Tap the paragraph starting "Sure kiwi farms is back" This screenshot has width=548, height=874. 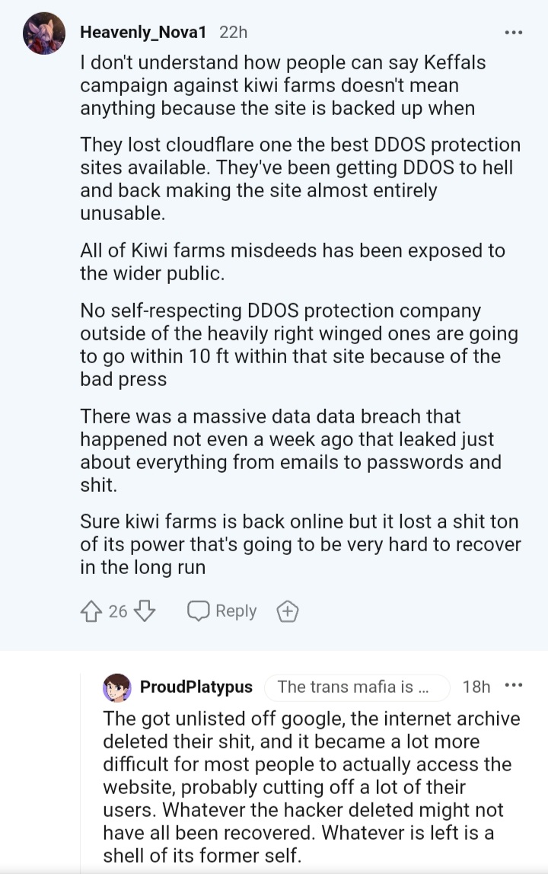coord(301,544)
